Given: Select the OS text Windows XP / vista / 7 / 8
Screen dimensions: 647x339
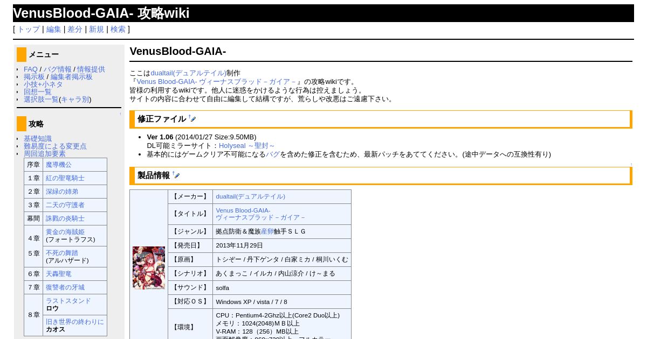Looking at the screenshot, I should pos(251,302).
